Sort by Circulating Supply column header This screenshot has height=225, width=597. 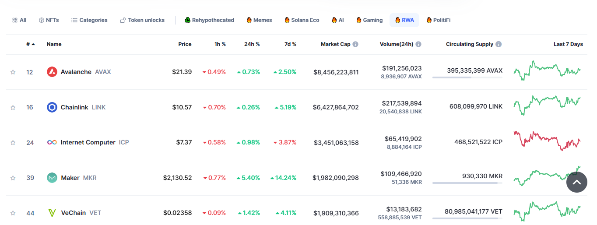469,44
